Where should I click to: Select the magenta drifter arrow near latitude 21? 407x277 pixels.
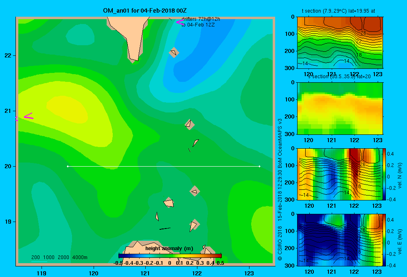tap(28, 116)
